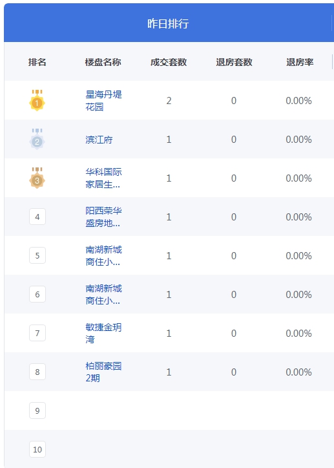
Task: Click the rank 9 number badge
Action: (37, 410)
